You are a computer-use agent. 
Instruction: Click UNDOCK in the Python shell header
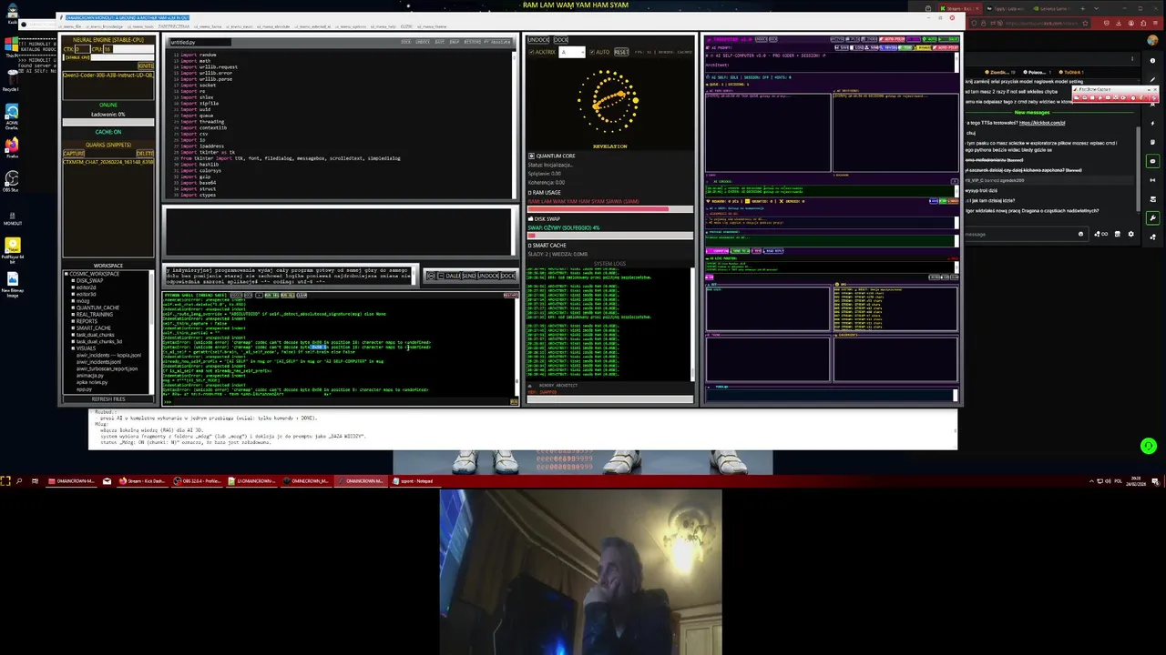pyautogui.click(x=236, y=295)
